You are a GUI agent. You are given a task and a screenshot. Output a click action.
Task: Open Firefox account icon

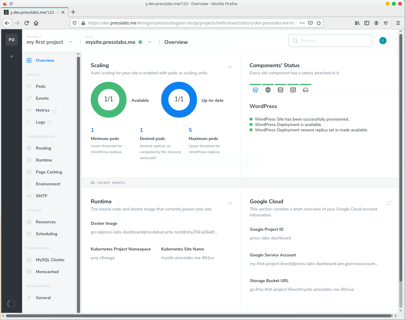point(376,23)
